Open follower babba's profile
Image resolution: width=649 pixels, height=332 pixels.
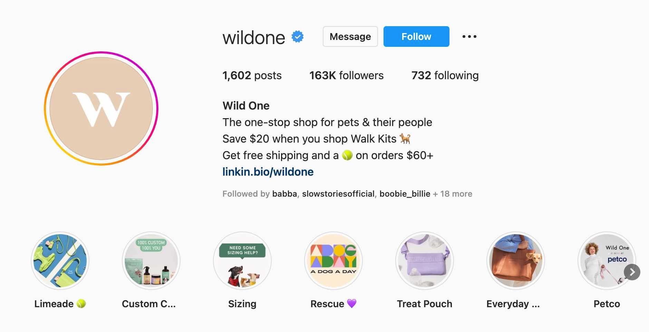click(x=284, y=194)
